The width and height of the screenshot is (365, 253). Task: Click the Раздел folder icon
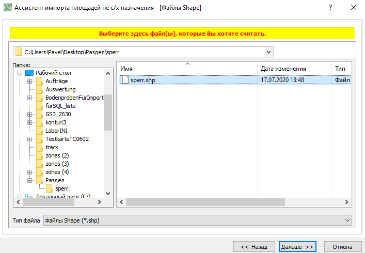39,180
